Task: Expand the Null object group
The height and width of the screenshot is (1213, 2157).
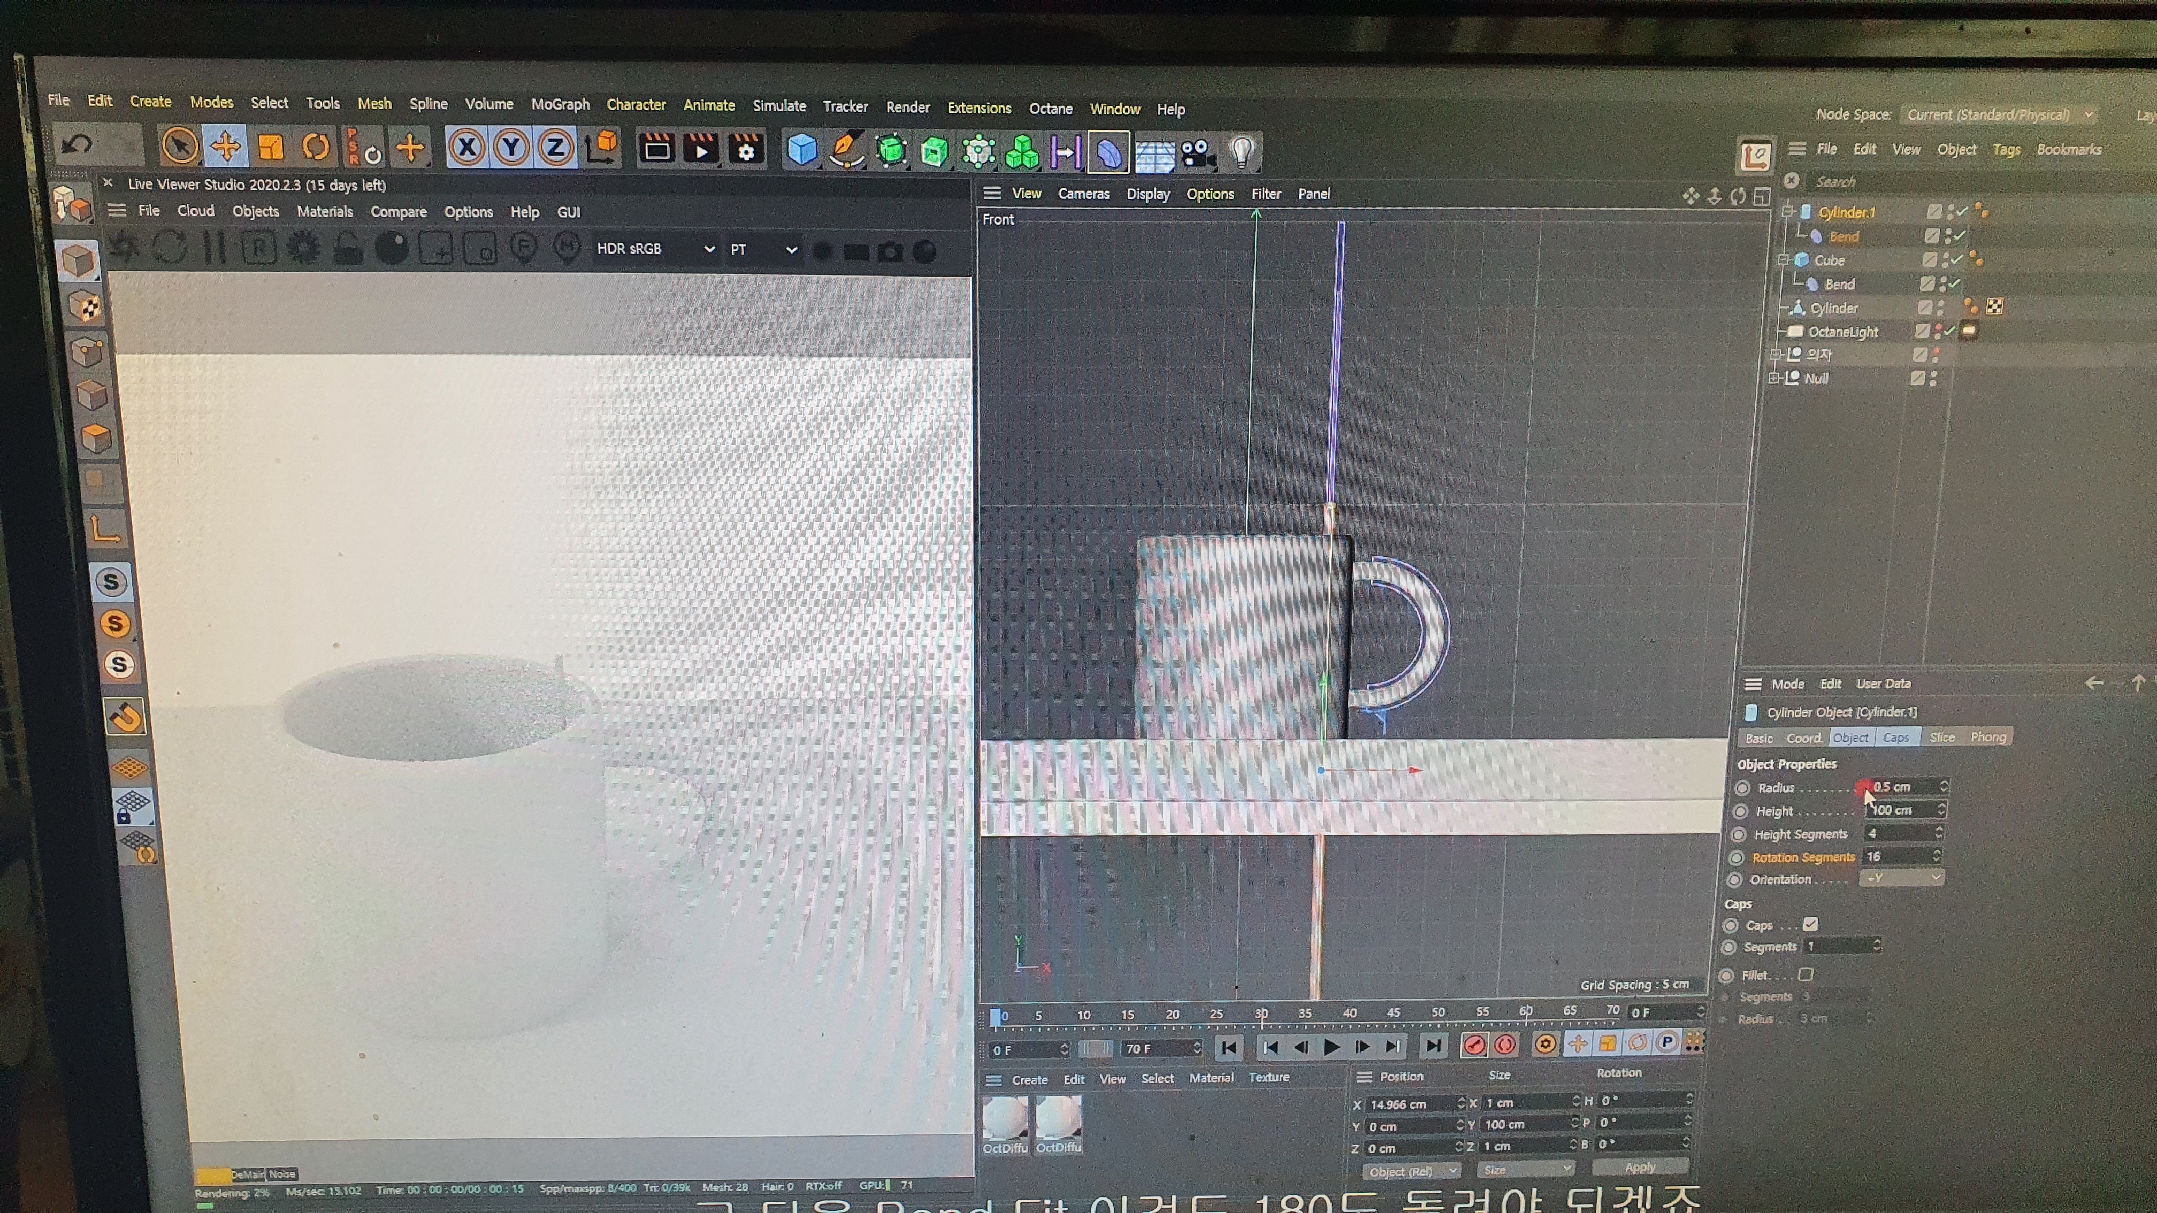Action: (x=1773, y=378)
